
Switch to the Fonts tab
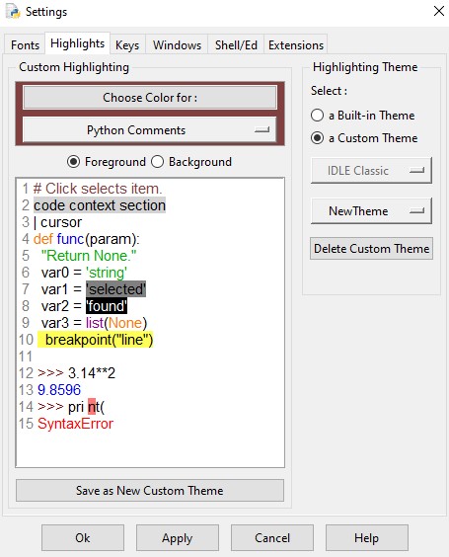(25, 45)
